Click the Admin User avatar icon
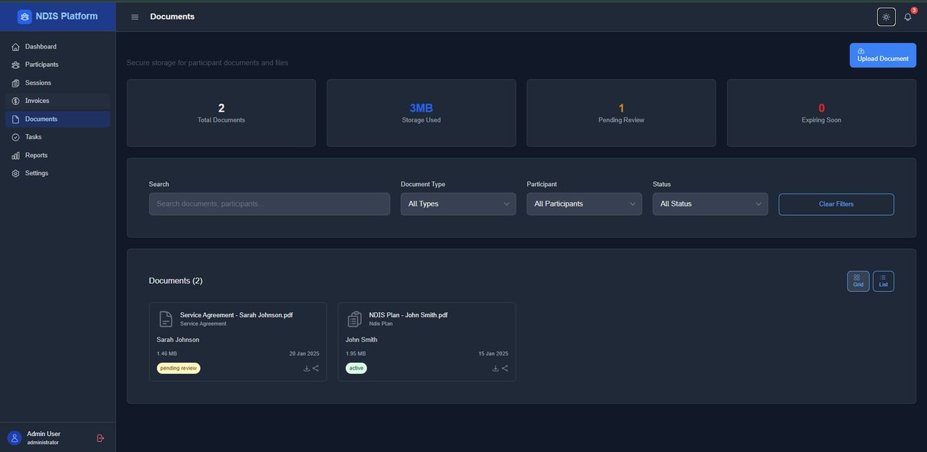 tap(14, 438)
